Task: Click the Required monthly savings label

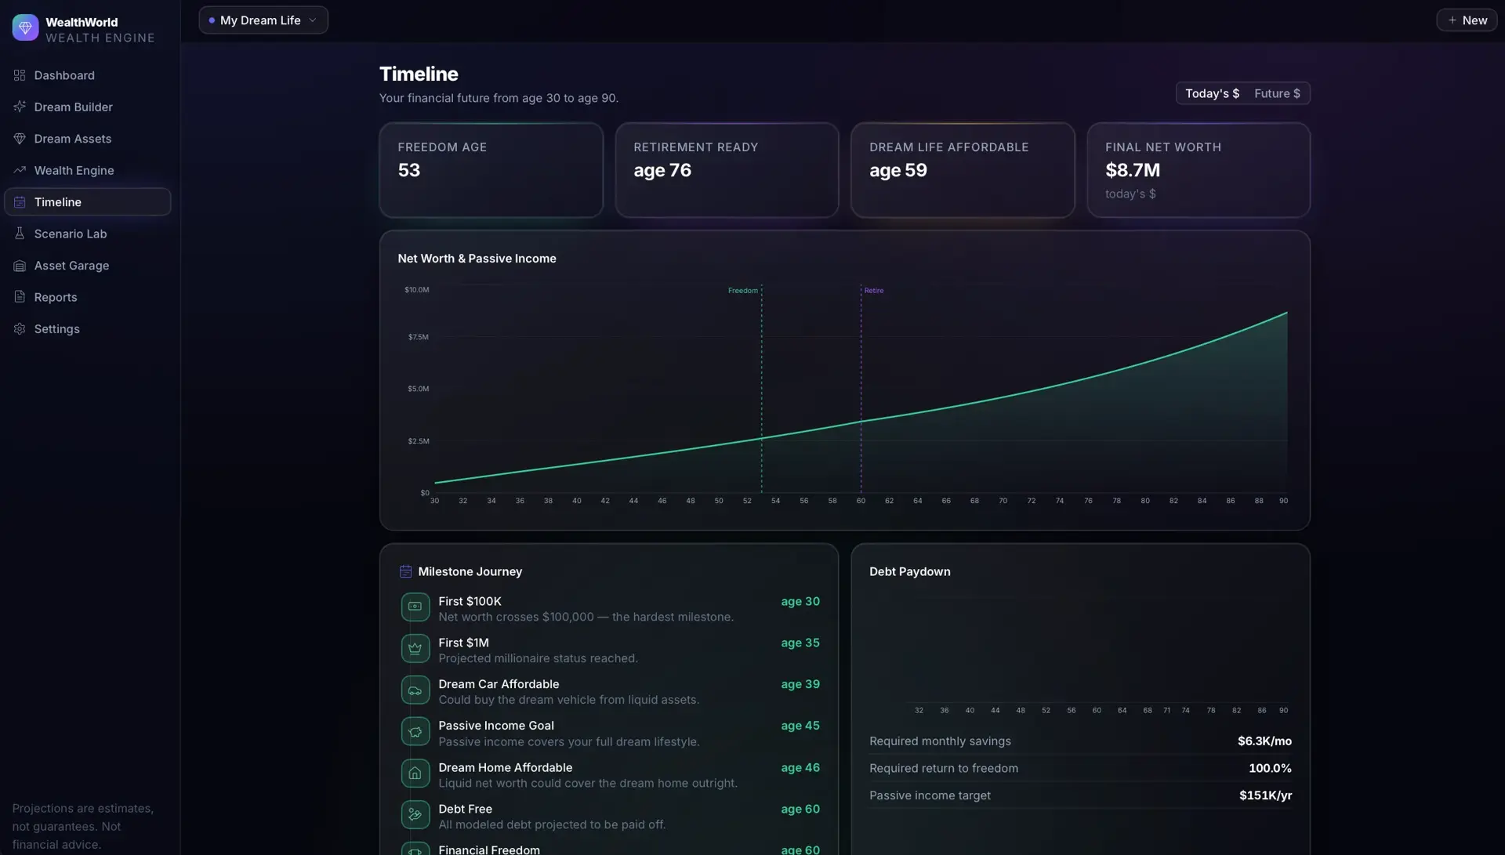Action: pyautogui.click(x=940, y=741)
